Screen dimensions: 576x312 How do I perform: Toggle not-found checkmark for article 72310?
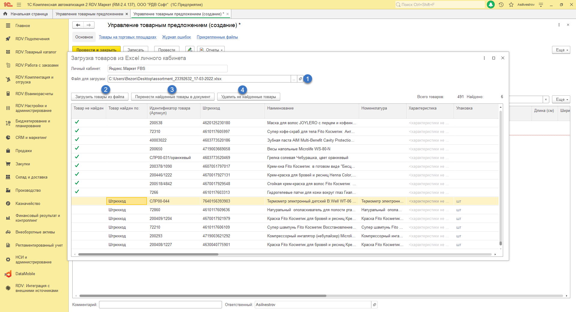point(77,131)
